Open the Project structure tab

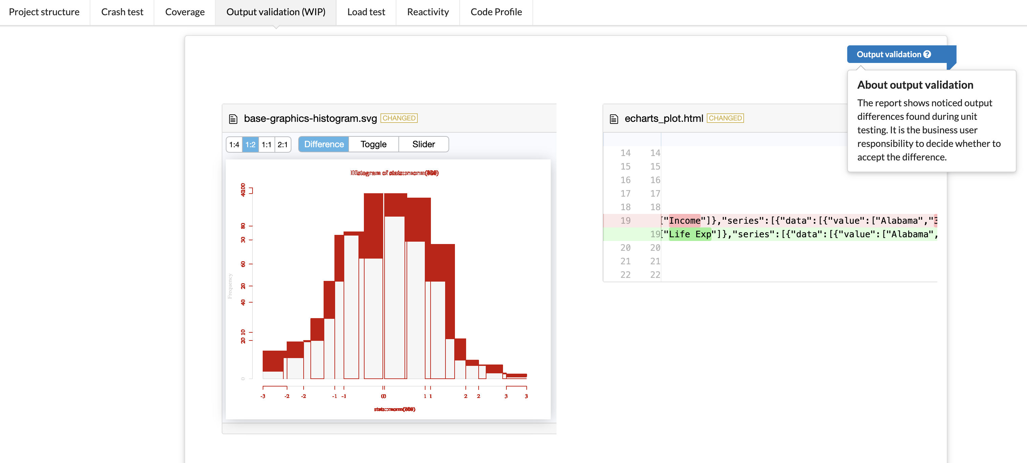(x=44, y=12)
